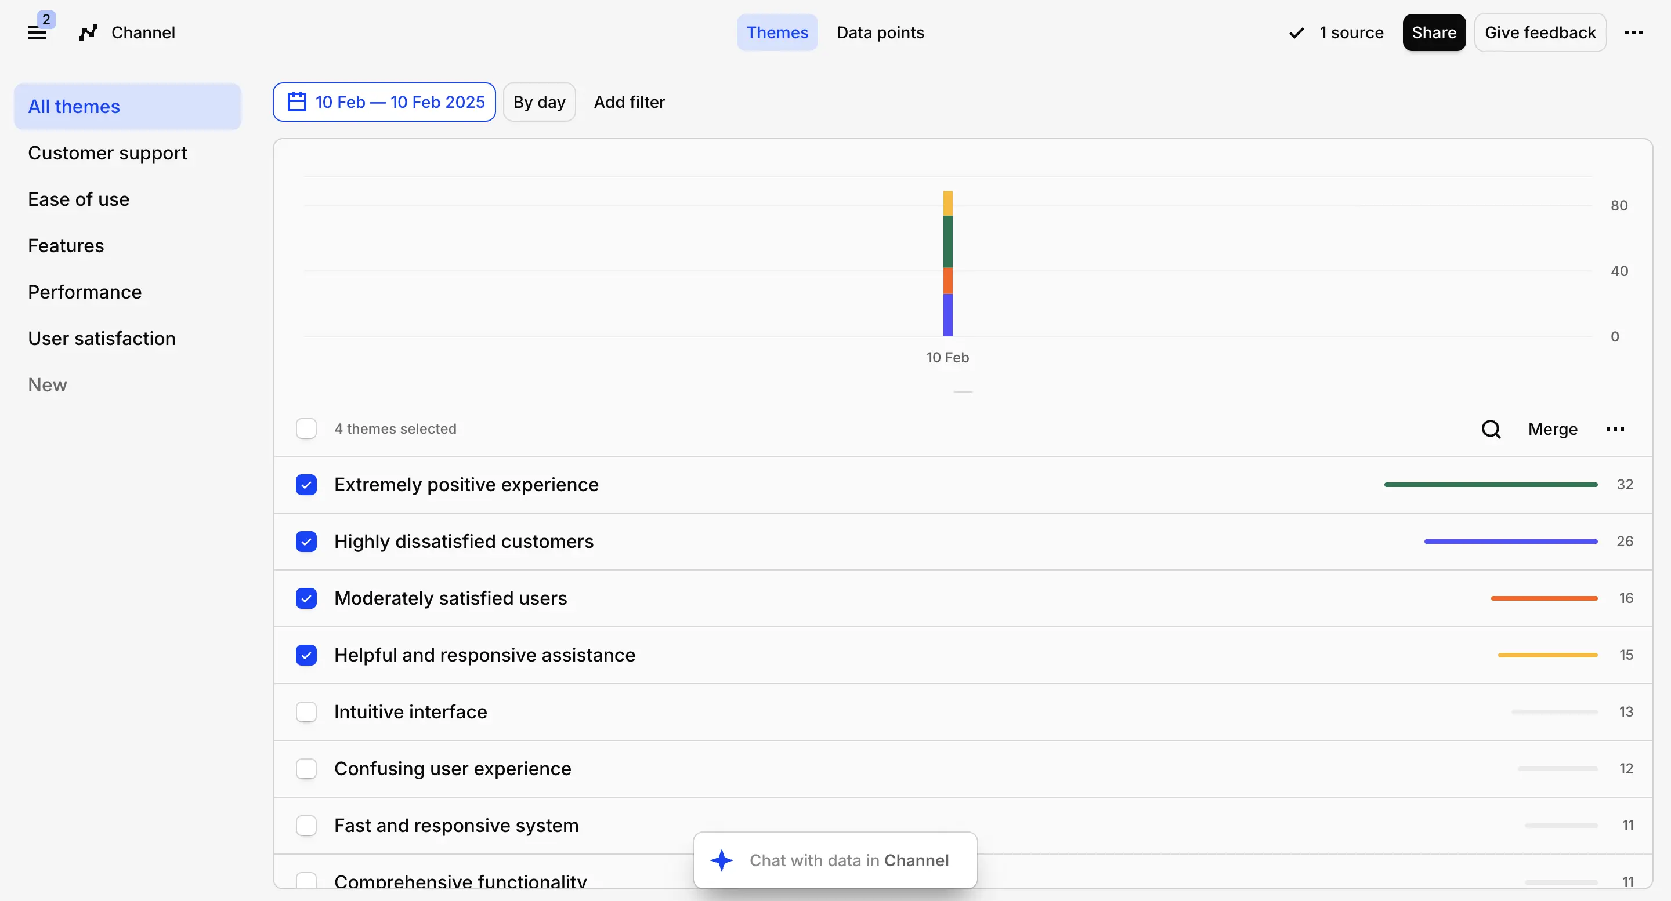The image size is (1671, 901).
Task: Select Customer support in sidebar
Action: coord(107,153)
